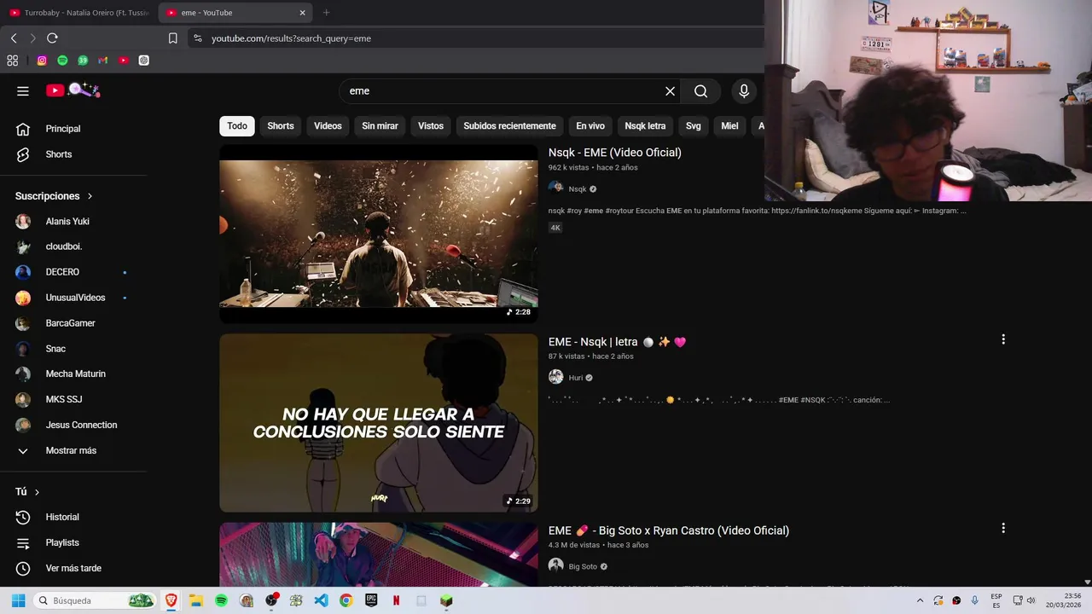Image resolution: width=1092 pixels, height=614 pixels.
Task: Open the Instagram bookmark
Action: 42,61
